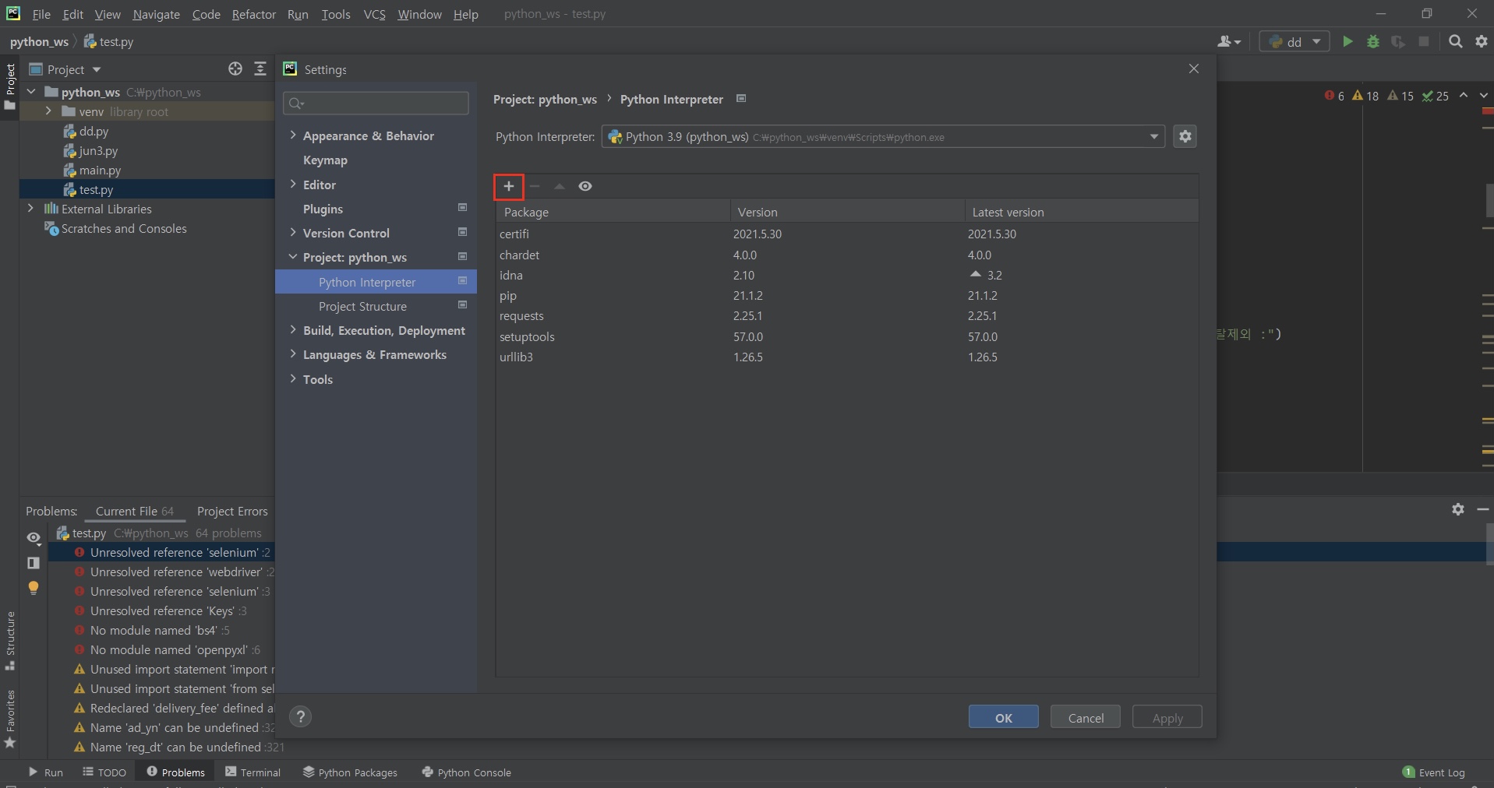
Task: Open the interpreter gear settings button
Action: 1185,136
